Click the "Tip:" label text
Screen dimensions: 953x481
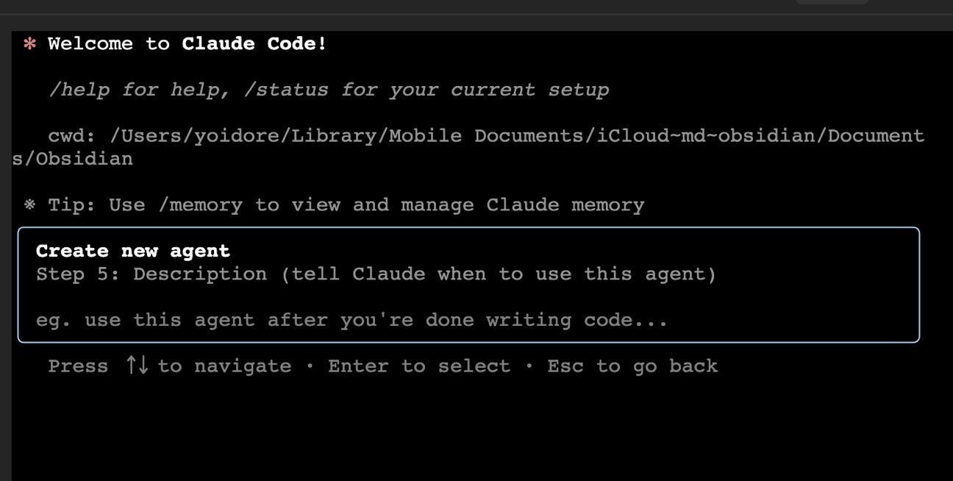coord(72,205)
